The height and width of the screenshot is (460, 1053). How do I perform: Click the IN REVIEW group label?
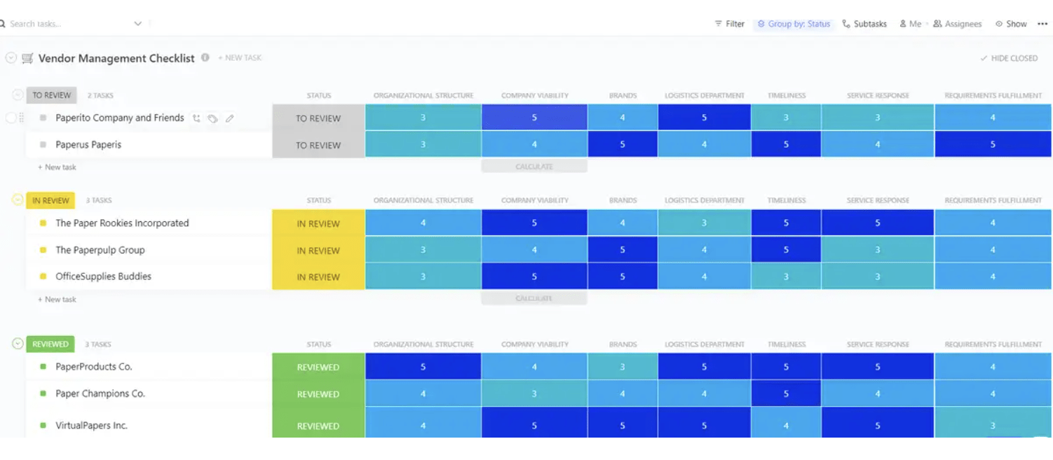(50, 200)
